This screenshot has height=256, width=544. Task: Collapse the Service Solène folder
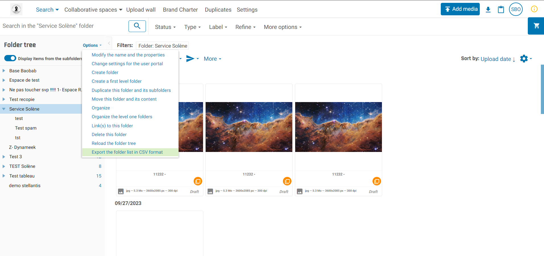(x=4, y=109)
